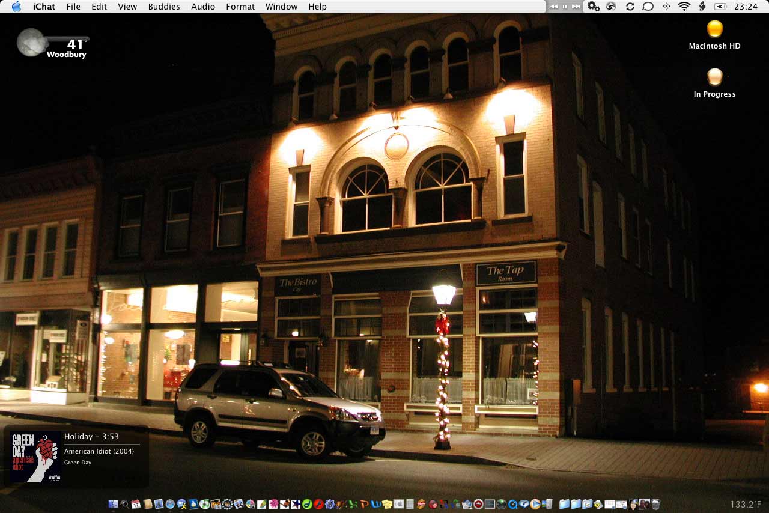The image size is (769, 513).
Task: Open the sync arrows menu bar icon
Action: 630,7
